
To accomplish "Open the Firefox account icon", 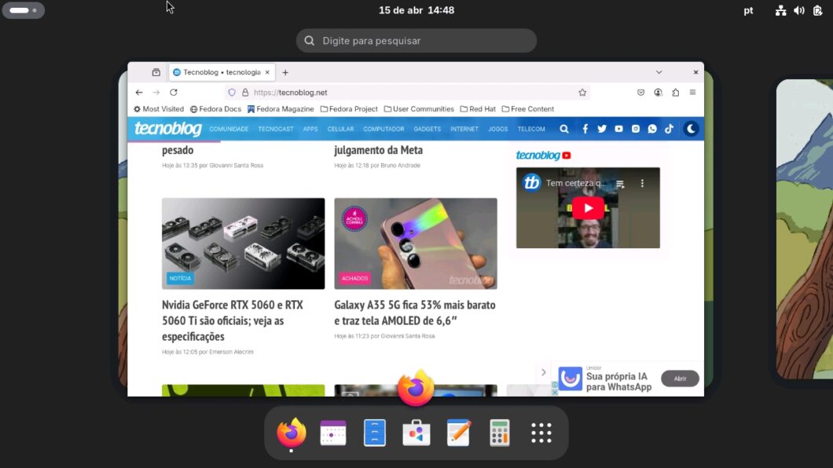I will [x=659, y=93].
